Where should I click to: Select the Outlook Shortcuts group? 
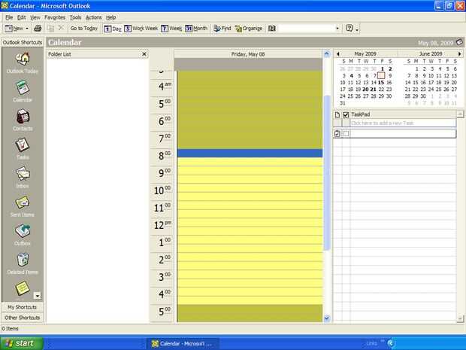coord(23,42)
